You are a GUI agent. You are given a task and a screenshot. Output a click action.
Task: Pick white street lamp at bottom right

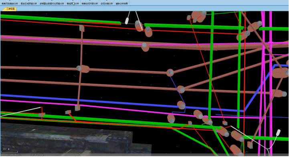click(278, 132)
